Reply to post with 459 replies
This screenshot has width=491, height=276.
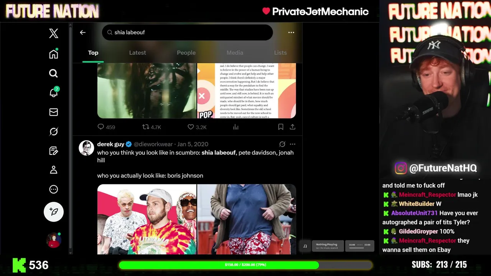tap(106, 127)
